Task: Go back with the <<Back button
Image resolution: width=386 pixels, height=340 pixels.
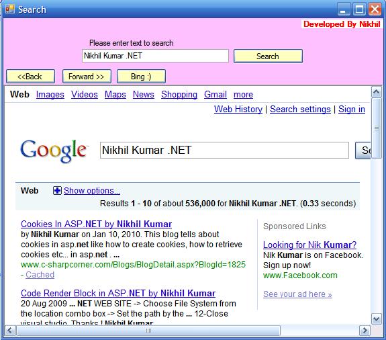Action: coord(30,77)
